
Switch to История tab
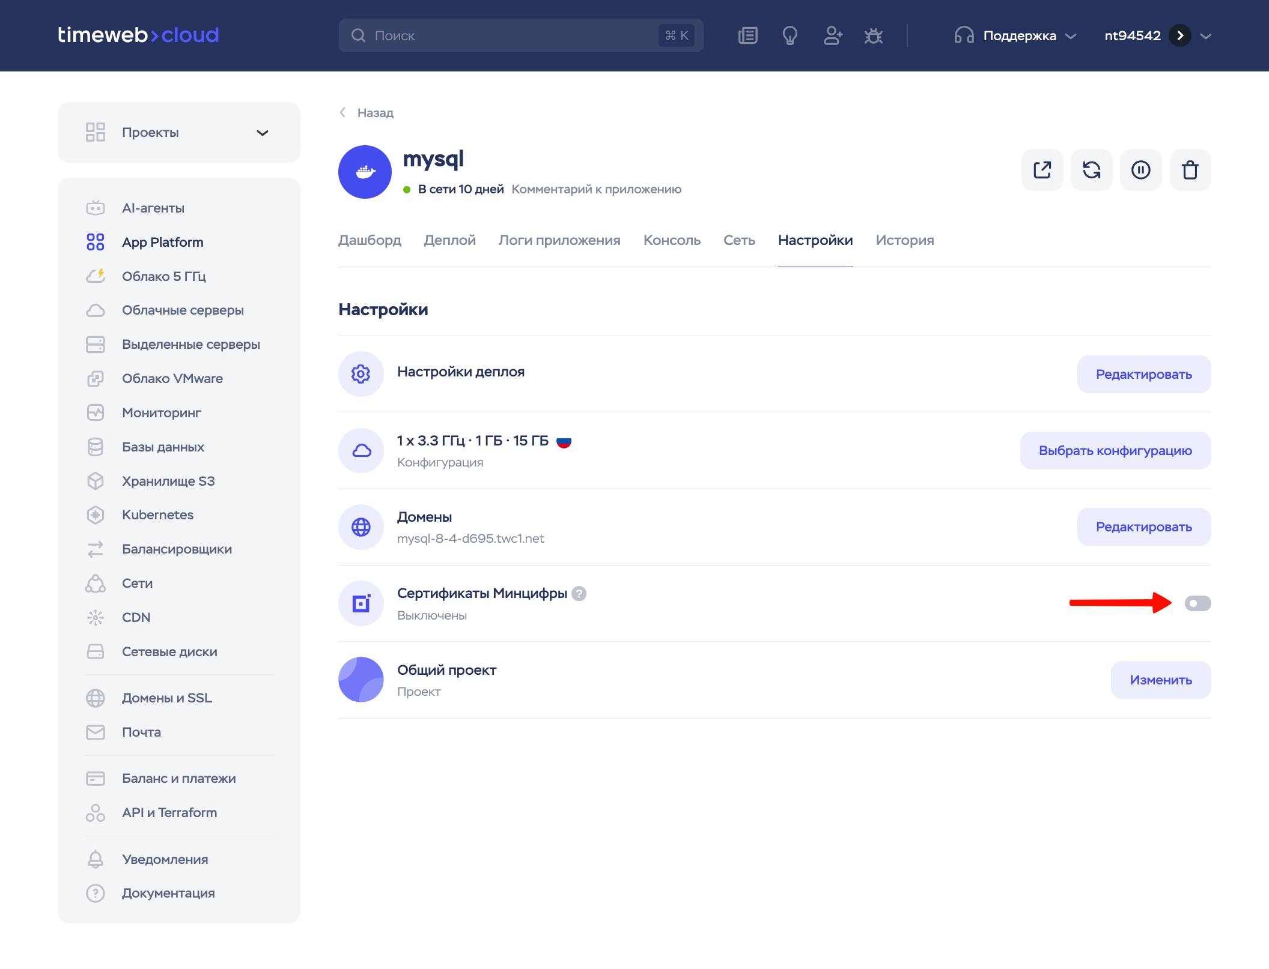click(x=905, y=240)
